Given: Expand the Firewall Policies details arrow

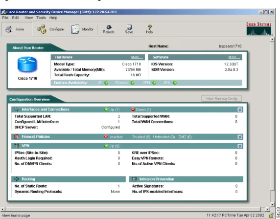Looking at the screenshot, I should click(x=240, y=137).
